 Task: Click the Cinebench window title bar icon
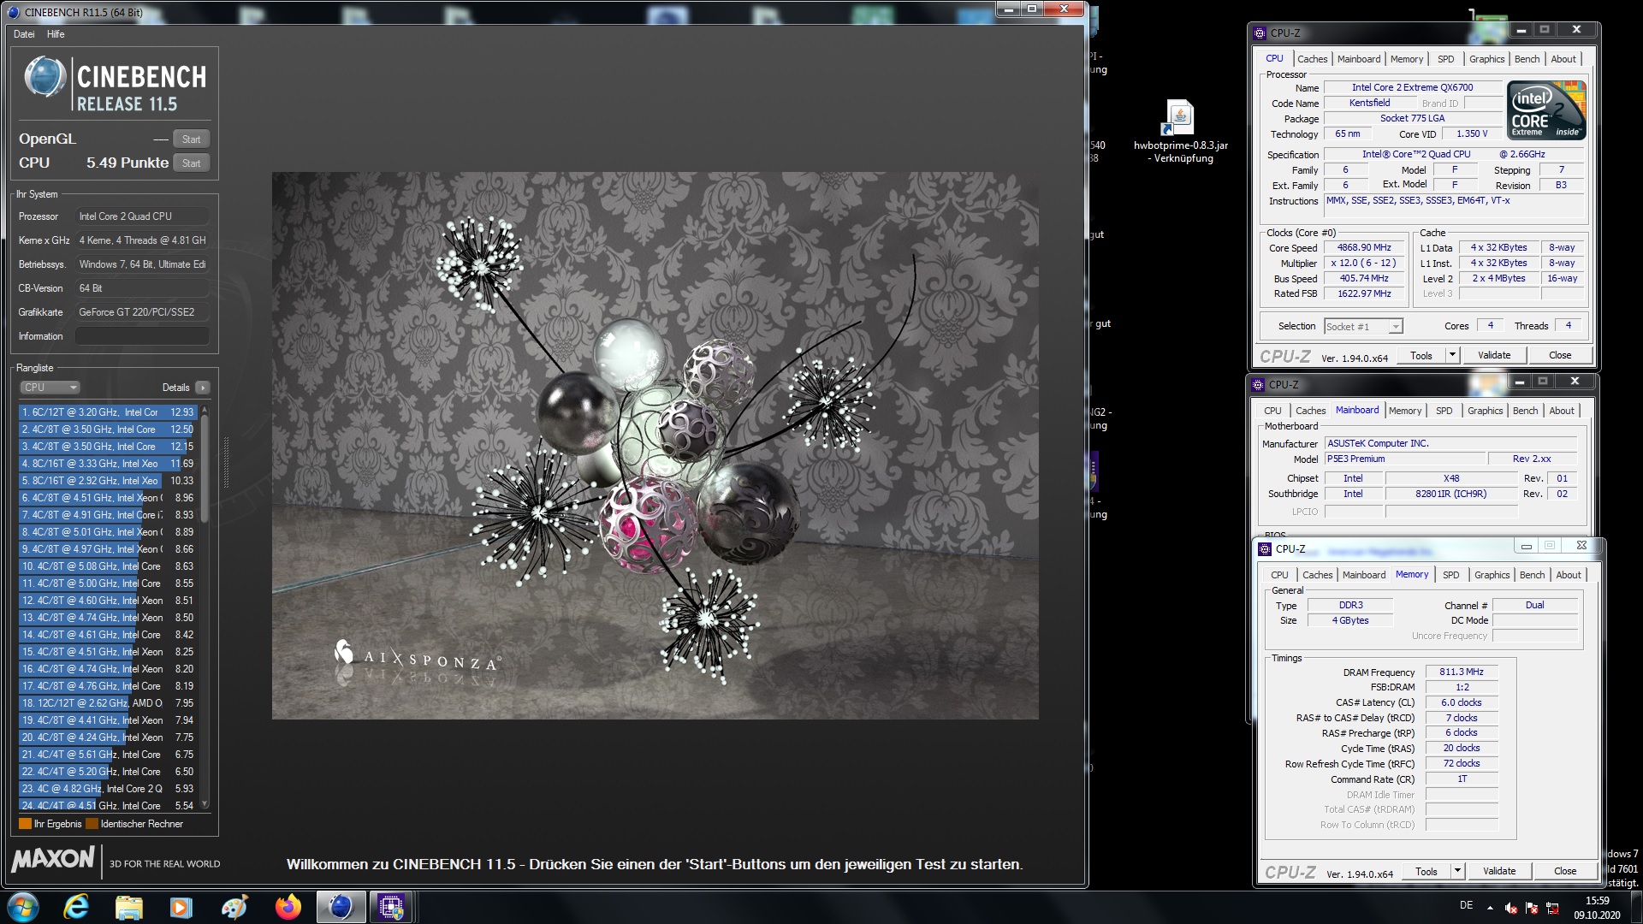click(13, 12)
